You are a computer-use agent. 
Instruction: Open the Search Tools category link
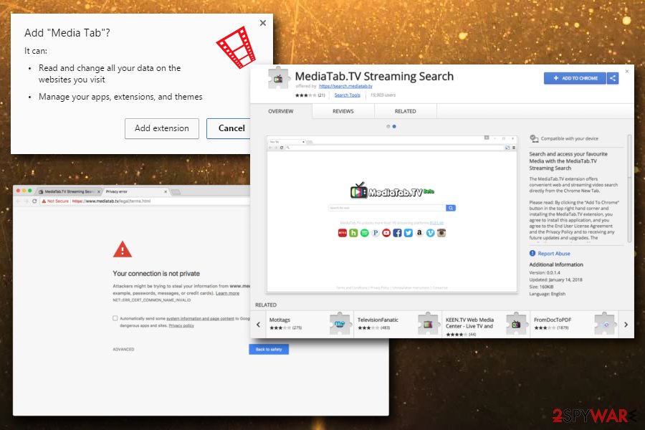[x=347, y=95]
